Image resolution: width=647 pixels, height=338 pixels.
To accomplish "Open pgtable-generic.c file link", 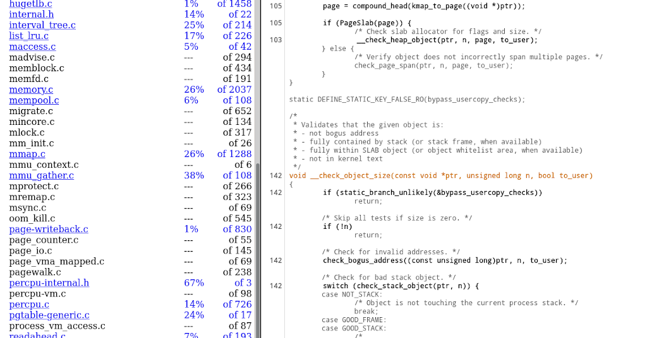I will click(x=49, y=315).
